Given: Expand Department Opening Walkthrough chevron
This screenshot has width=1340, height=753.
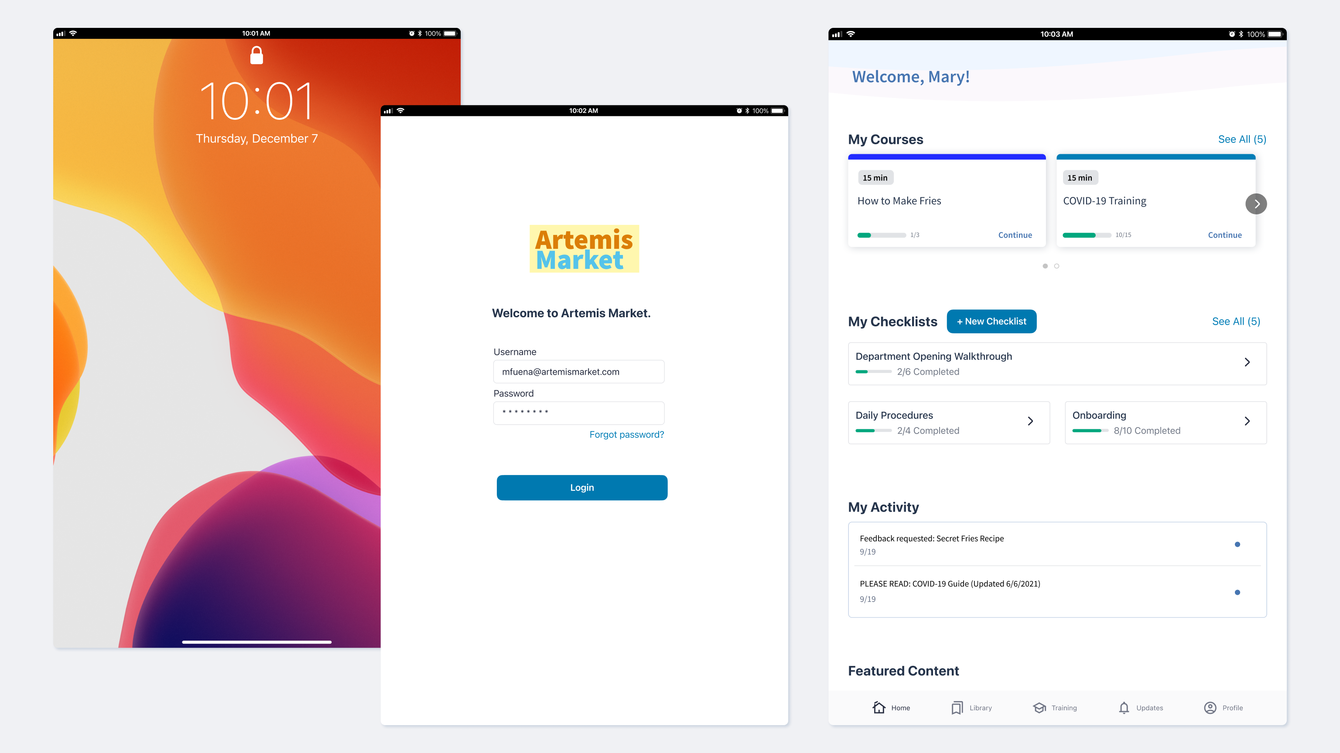Looking at the screenshot, I should click(1247, 362).
